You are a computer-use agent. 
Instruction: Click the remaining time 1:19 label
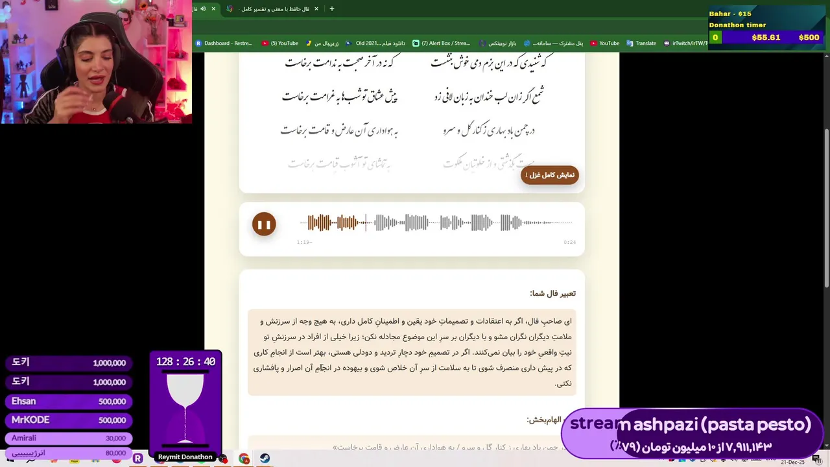304,242
